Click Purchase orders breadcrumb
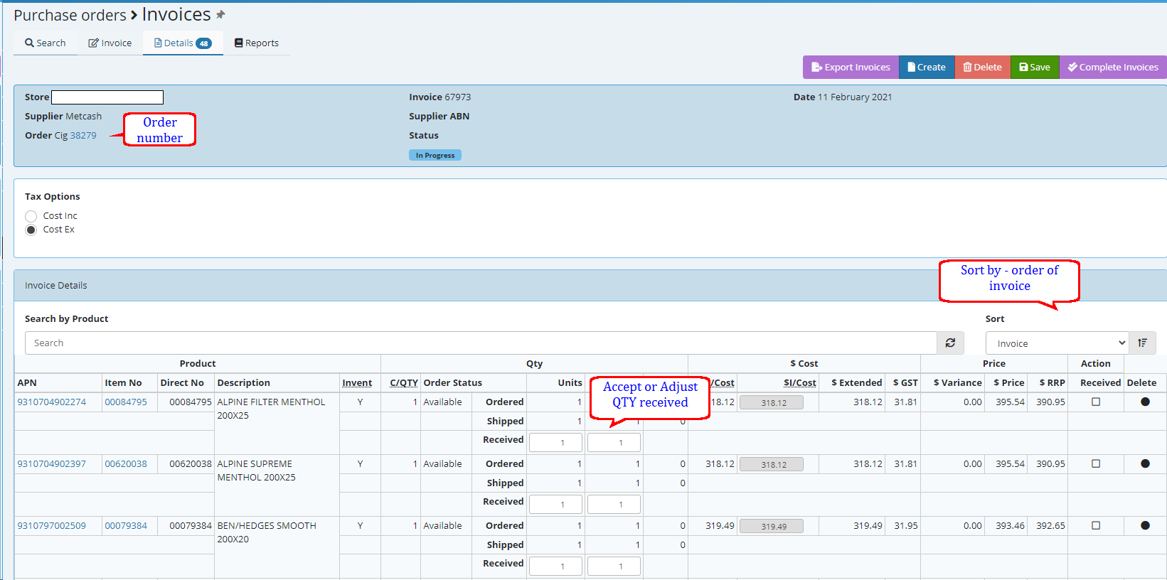Image resolution: width=1167 pixels, height=580 pixels. 70,15
